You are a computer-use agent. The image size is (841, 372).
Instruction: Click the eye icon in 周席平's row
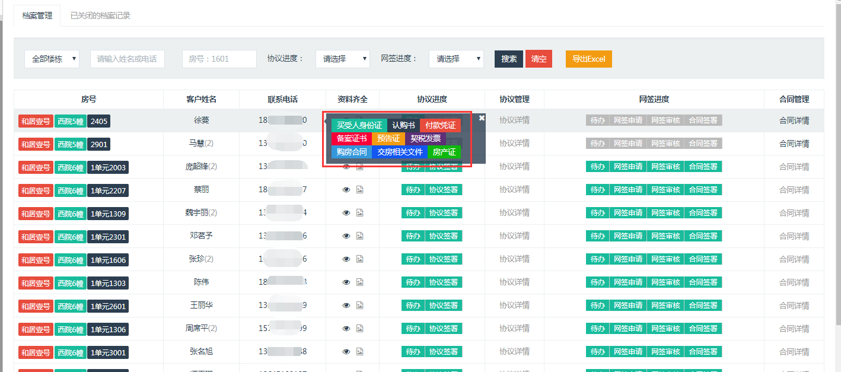(x=346, y=329)
